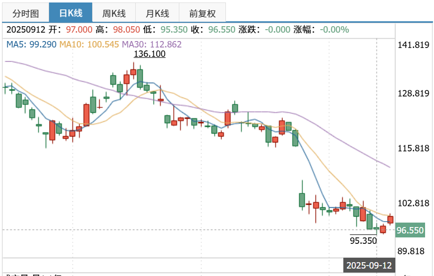
Task: Click the tallest green candle below 136.100
Action: 140,78
